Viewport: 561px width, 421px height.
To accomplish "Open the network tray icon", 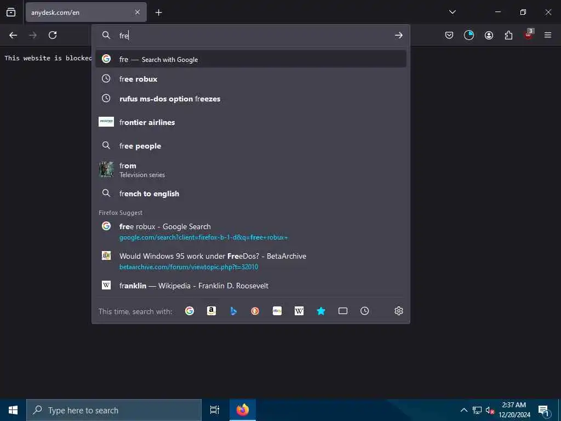I will click(477, 410).
